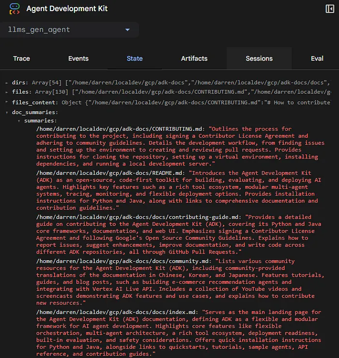Click the Agent Development Kit title text

click(x=67, y=9)
